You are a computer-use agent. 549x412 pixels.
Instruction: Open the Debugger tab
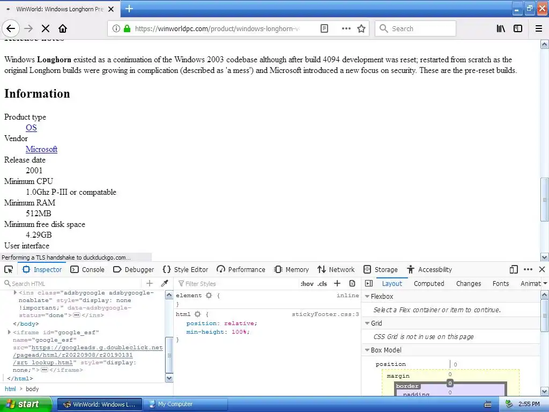click(x=133, y=269)
